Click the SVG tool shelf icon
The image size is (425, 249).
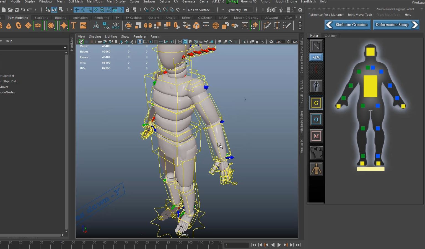pos(83,26)
